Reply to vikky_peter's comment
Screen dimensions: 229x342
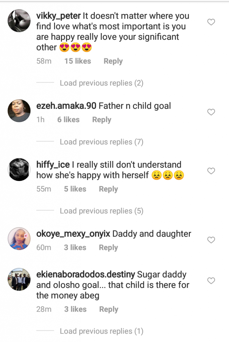point(113,61)
